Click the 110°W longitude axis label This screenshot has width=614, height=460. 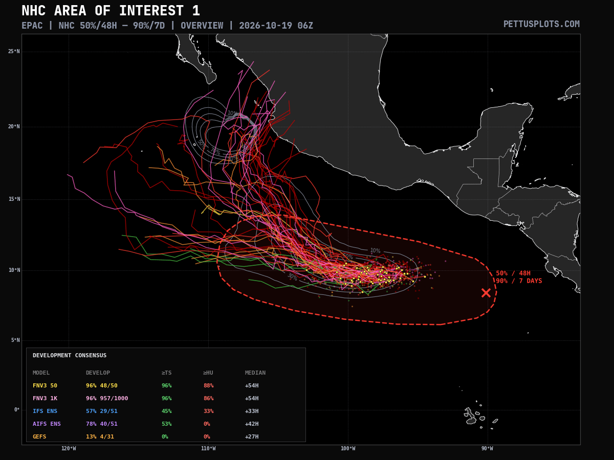tap(208, 449)
